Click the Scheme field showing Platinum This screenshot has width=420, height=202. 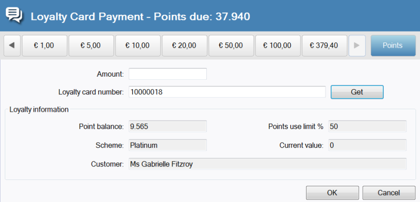(167, 145)
